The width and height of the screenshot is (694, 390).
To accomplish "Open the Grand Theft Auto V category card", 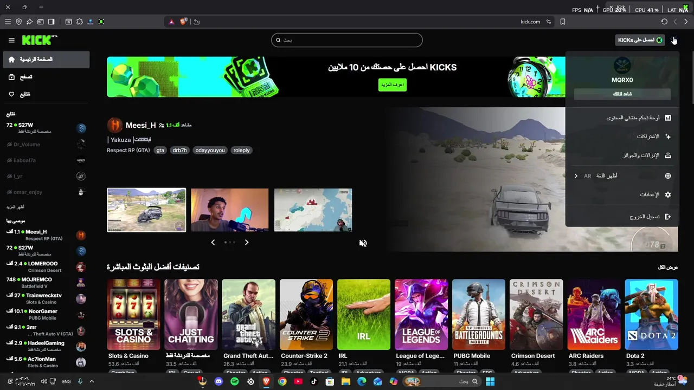I will click(x=248, y=315).
